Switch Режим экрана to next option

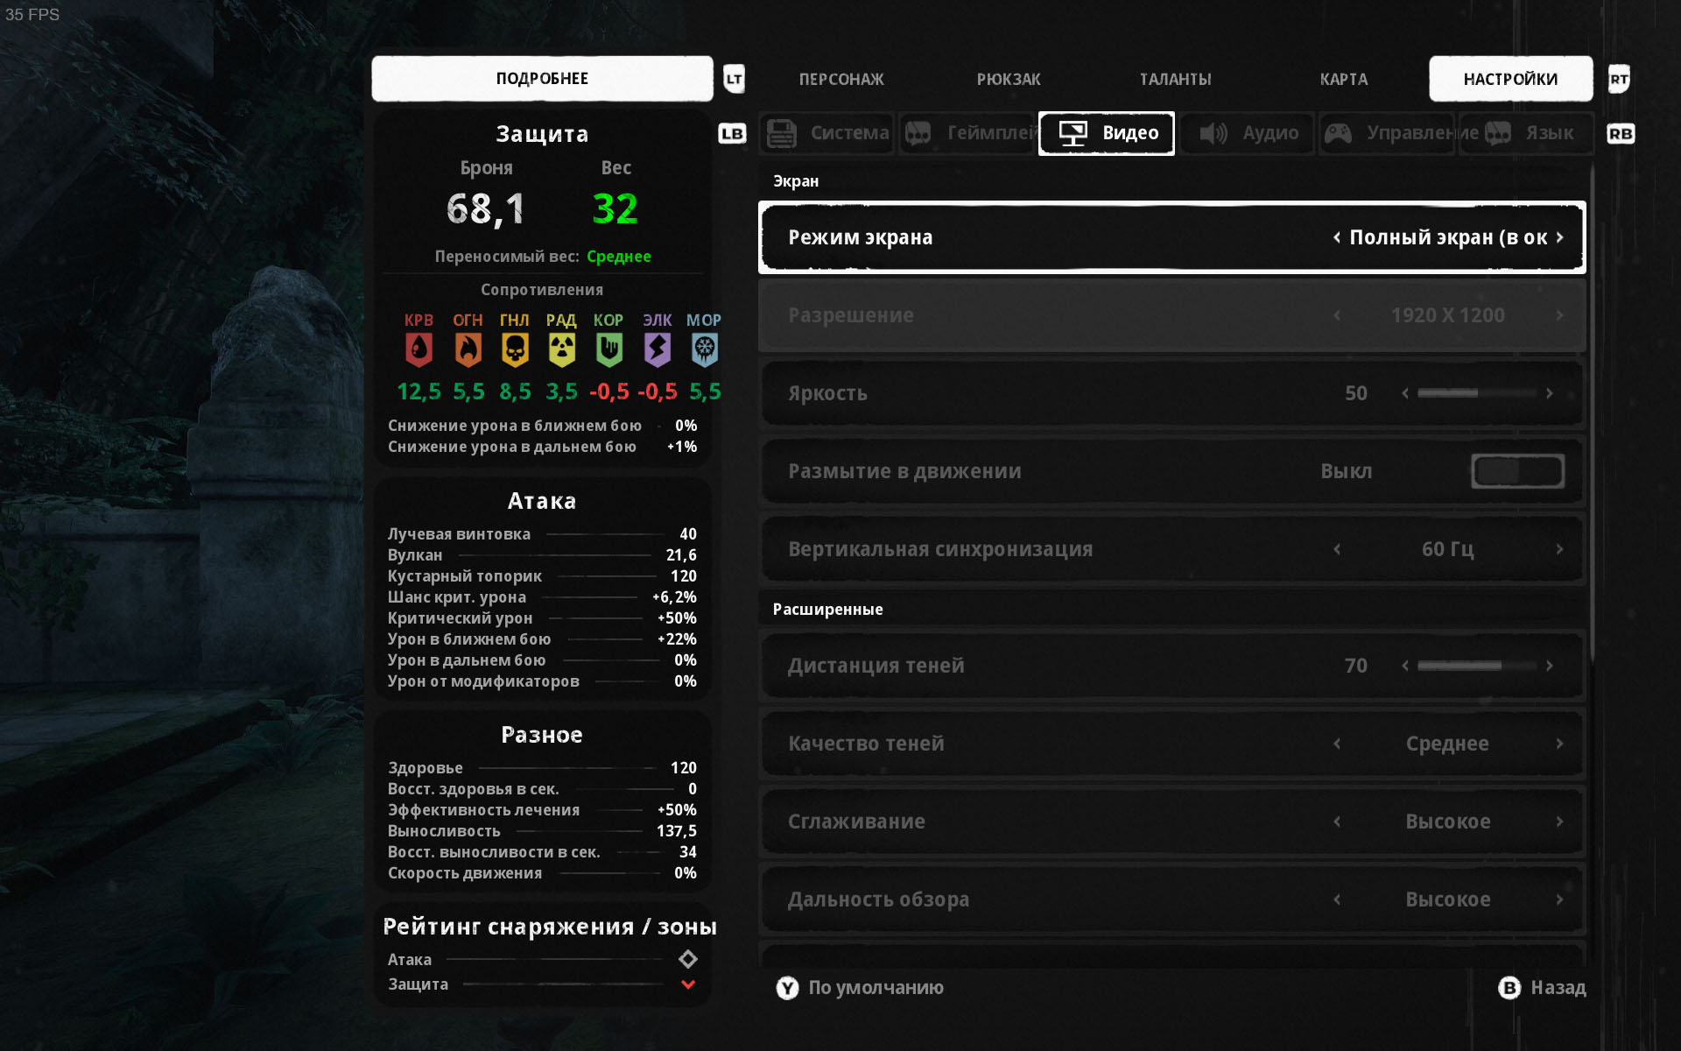[x=1559, y=237]
